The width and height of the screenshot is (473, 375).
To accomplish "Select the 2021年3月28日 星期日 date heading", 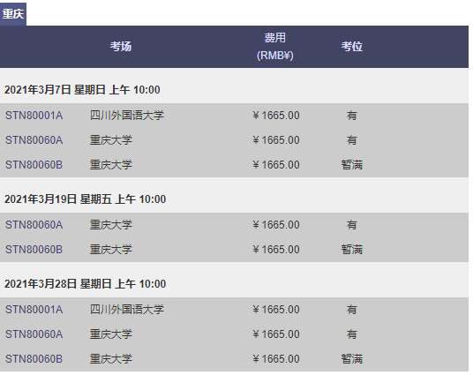I will point(85,284).
